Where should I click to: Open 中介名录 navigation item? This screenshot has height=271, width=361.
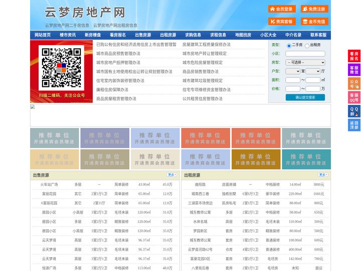[293, 35]
